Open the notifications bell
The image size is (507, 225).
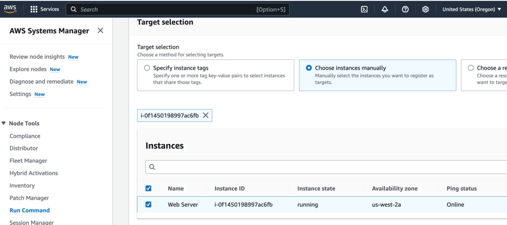384,9
